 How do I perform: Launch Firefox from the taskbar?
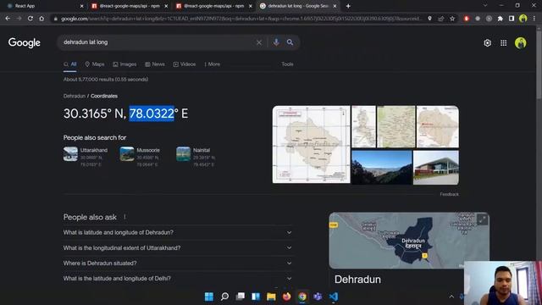click(286, 297)
